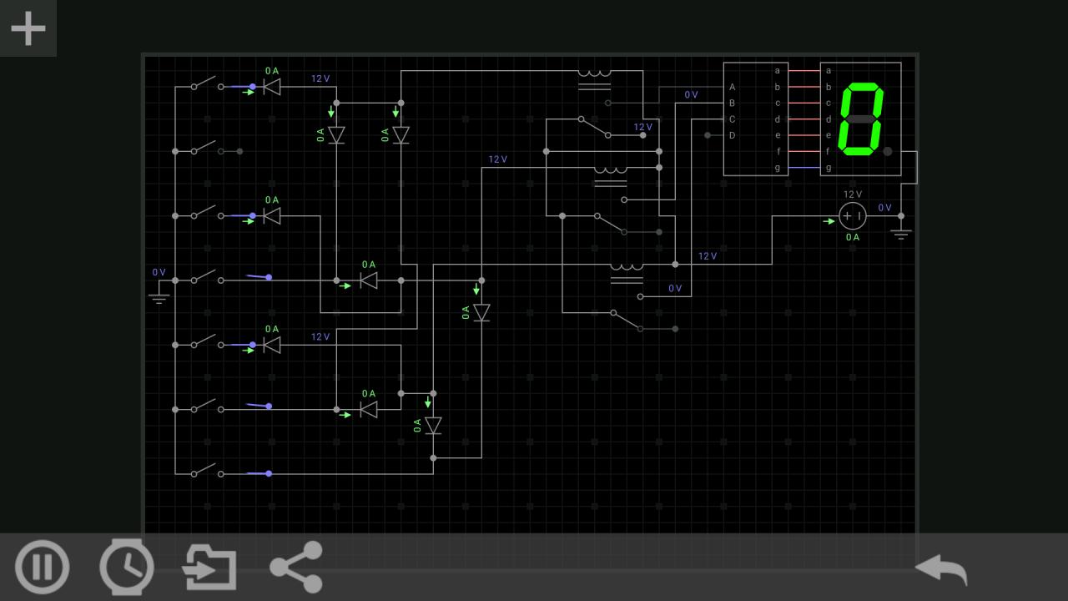Open the clock simulation speed icon
This screenshot has height=601, width=1068.
pos(127,567)
